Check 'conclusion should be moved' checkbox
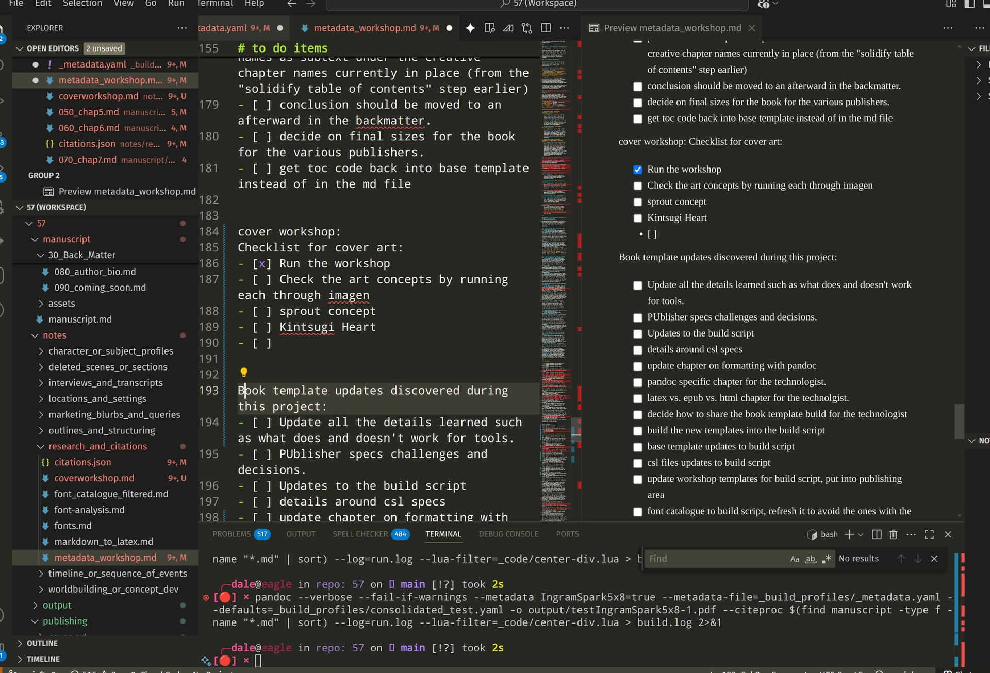This screenshot has width=990, height=673. point(638,87)
